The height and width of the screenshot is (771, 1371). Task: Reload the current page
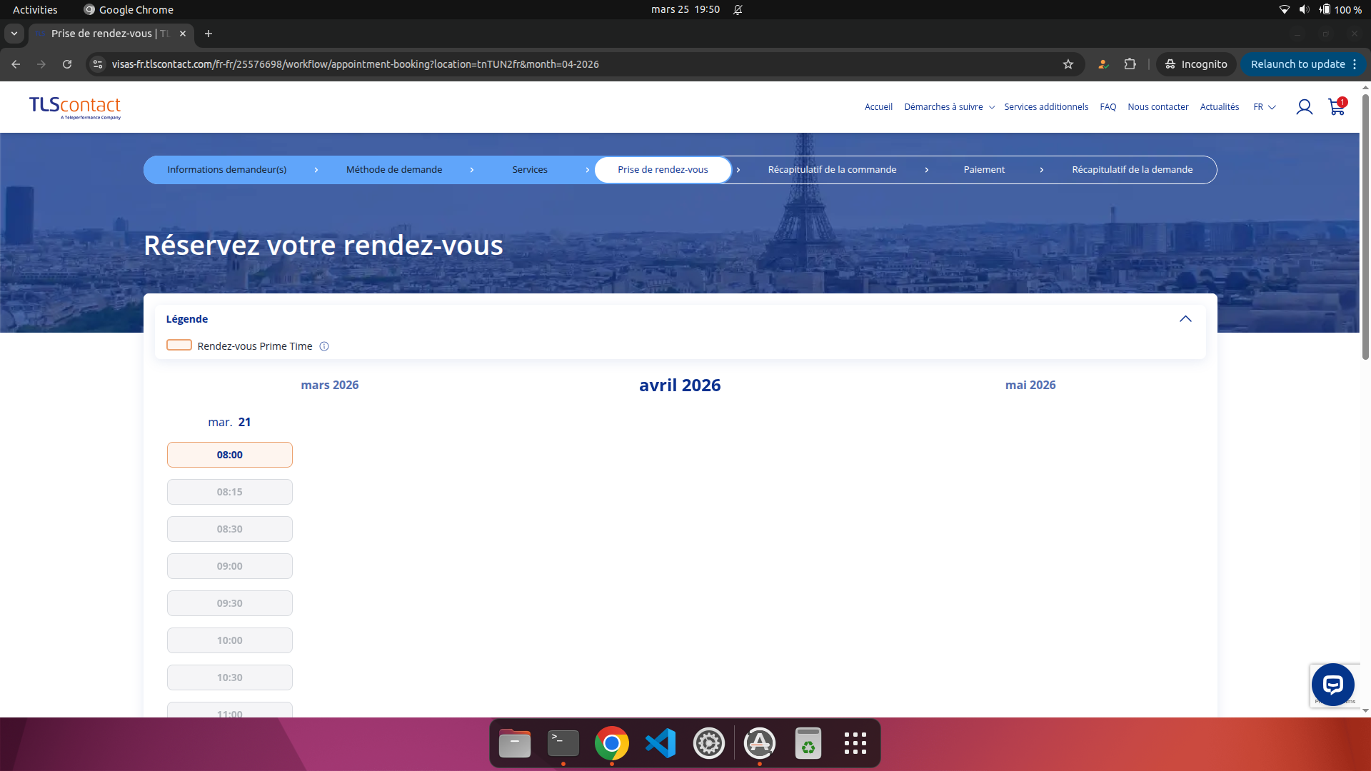click(x=66, y=64)
